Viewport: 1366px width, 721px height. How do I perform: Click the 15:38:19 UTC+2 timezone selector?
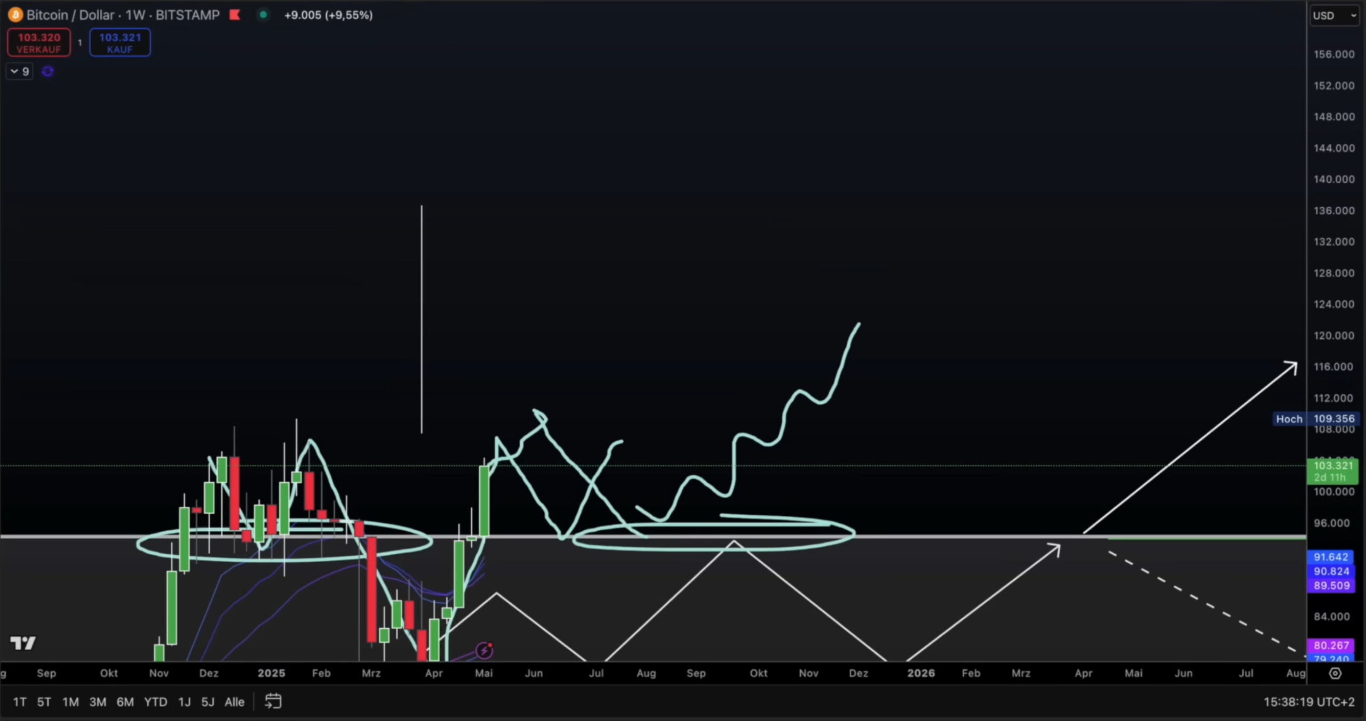point(1308,702)
